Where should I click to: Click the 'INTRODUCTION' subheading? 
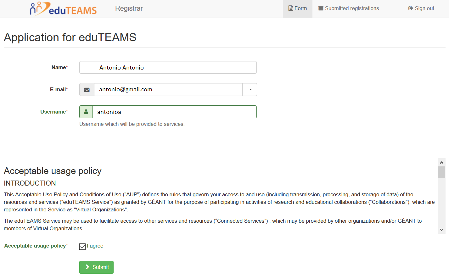(30, 183)
